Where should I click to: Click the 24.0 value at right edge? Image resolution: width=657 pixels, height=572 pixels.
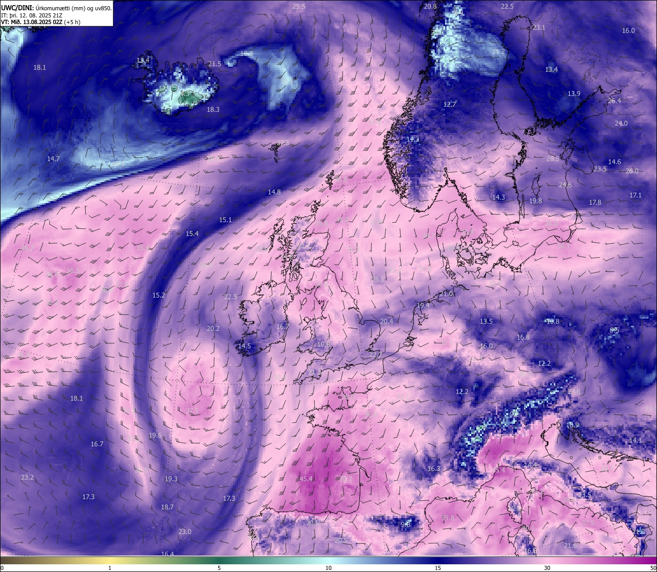point(621,123)
